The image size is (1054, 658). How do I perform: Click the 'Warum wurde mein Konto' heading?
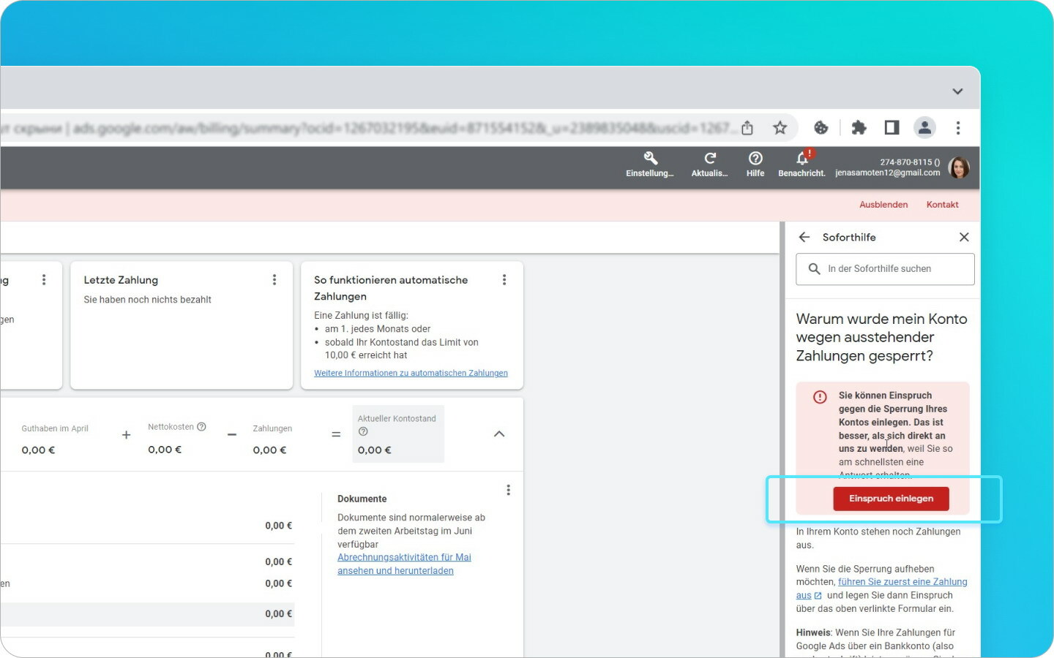click(x=881, y=337)
